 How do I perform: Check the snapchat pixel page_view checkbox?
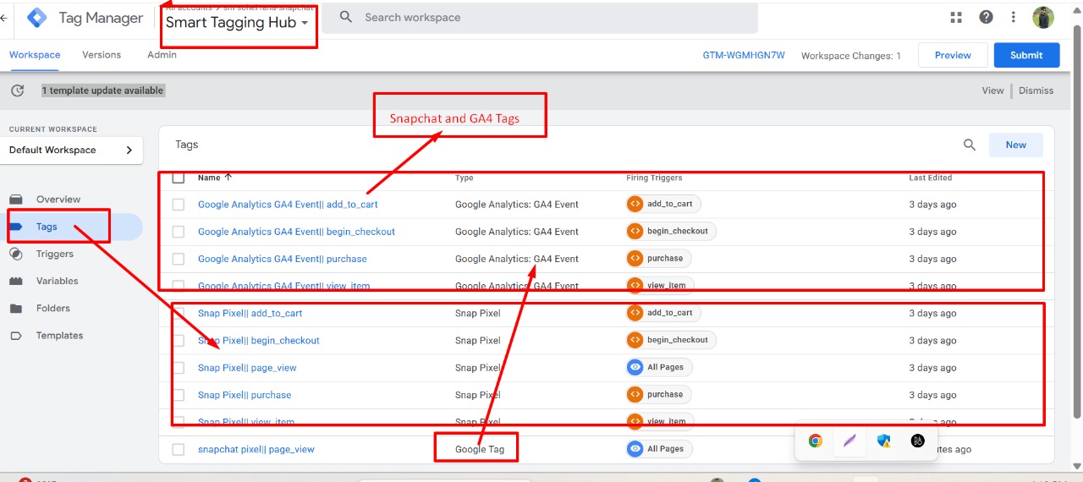click(179, 450)
